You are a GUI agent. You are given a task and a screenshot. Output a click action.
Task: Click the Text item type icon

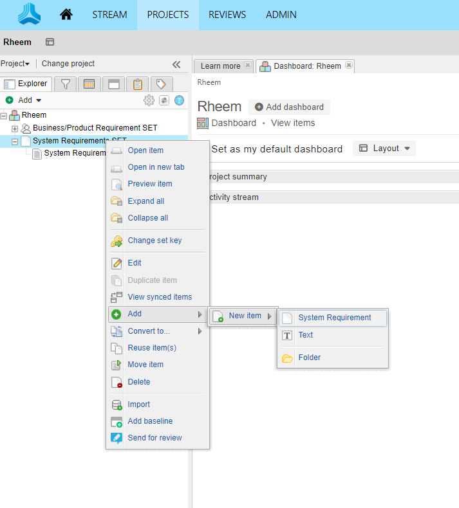(x=286, y=335)
